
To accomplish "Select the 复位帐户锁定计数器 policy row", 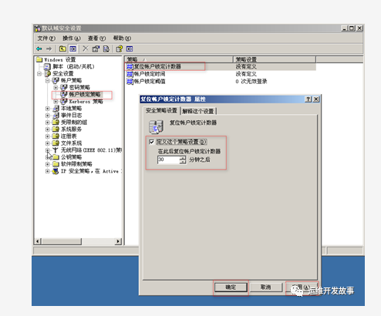I will click(221, 67).
